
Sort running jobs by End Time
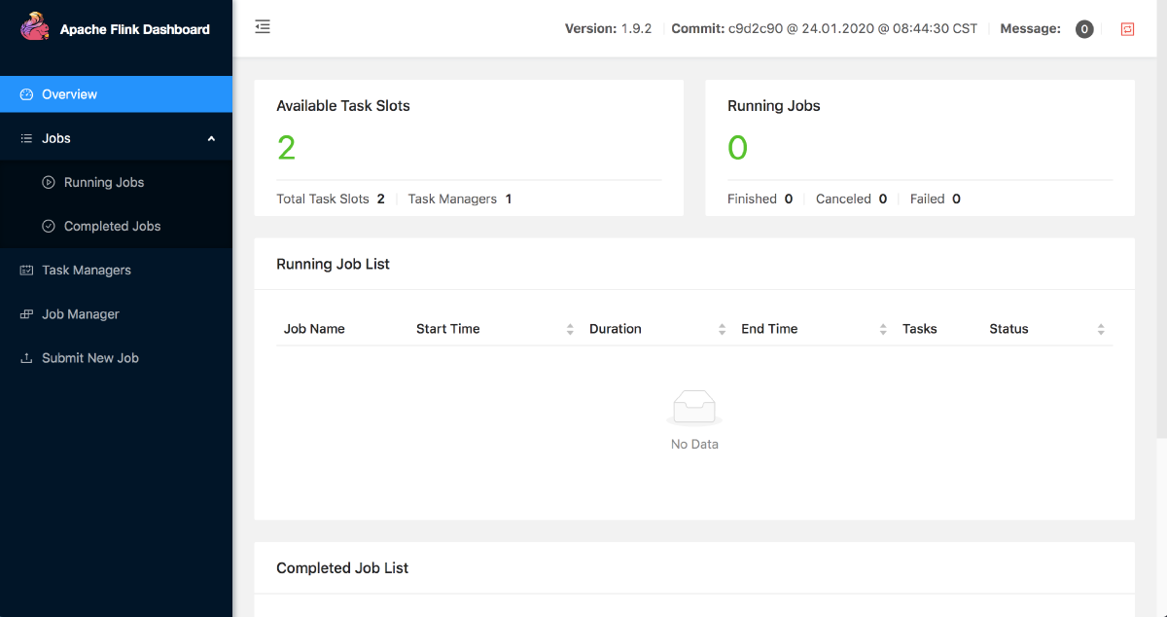[883, 329]
